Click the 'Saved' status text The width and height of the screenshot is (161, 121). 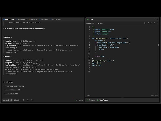click(88, 95)
